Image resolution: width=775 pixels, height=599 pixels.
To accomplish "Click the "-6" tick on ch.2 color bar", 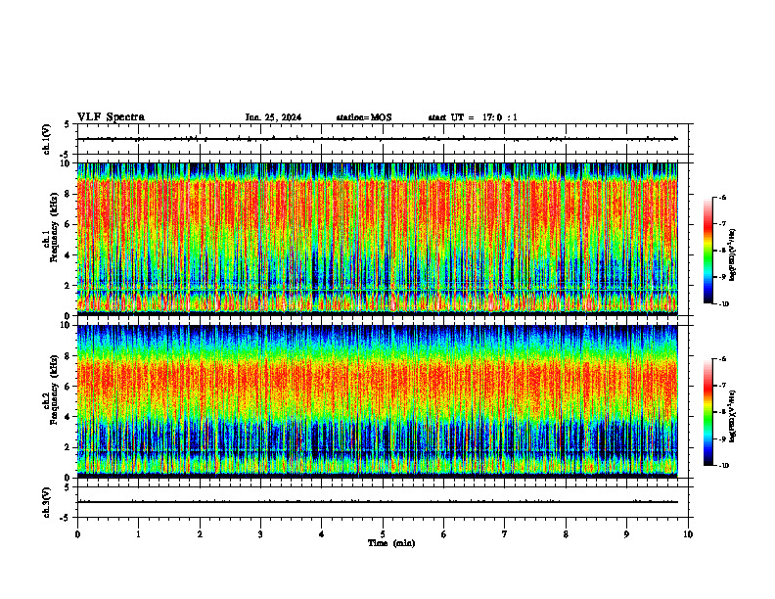I will [722, 359].
